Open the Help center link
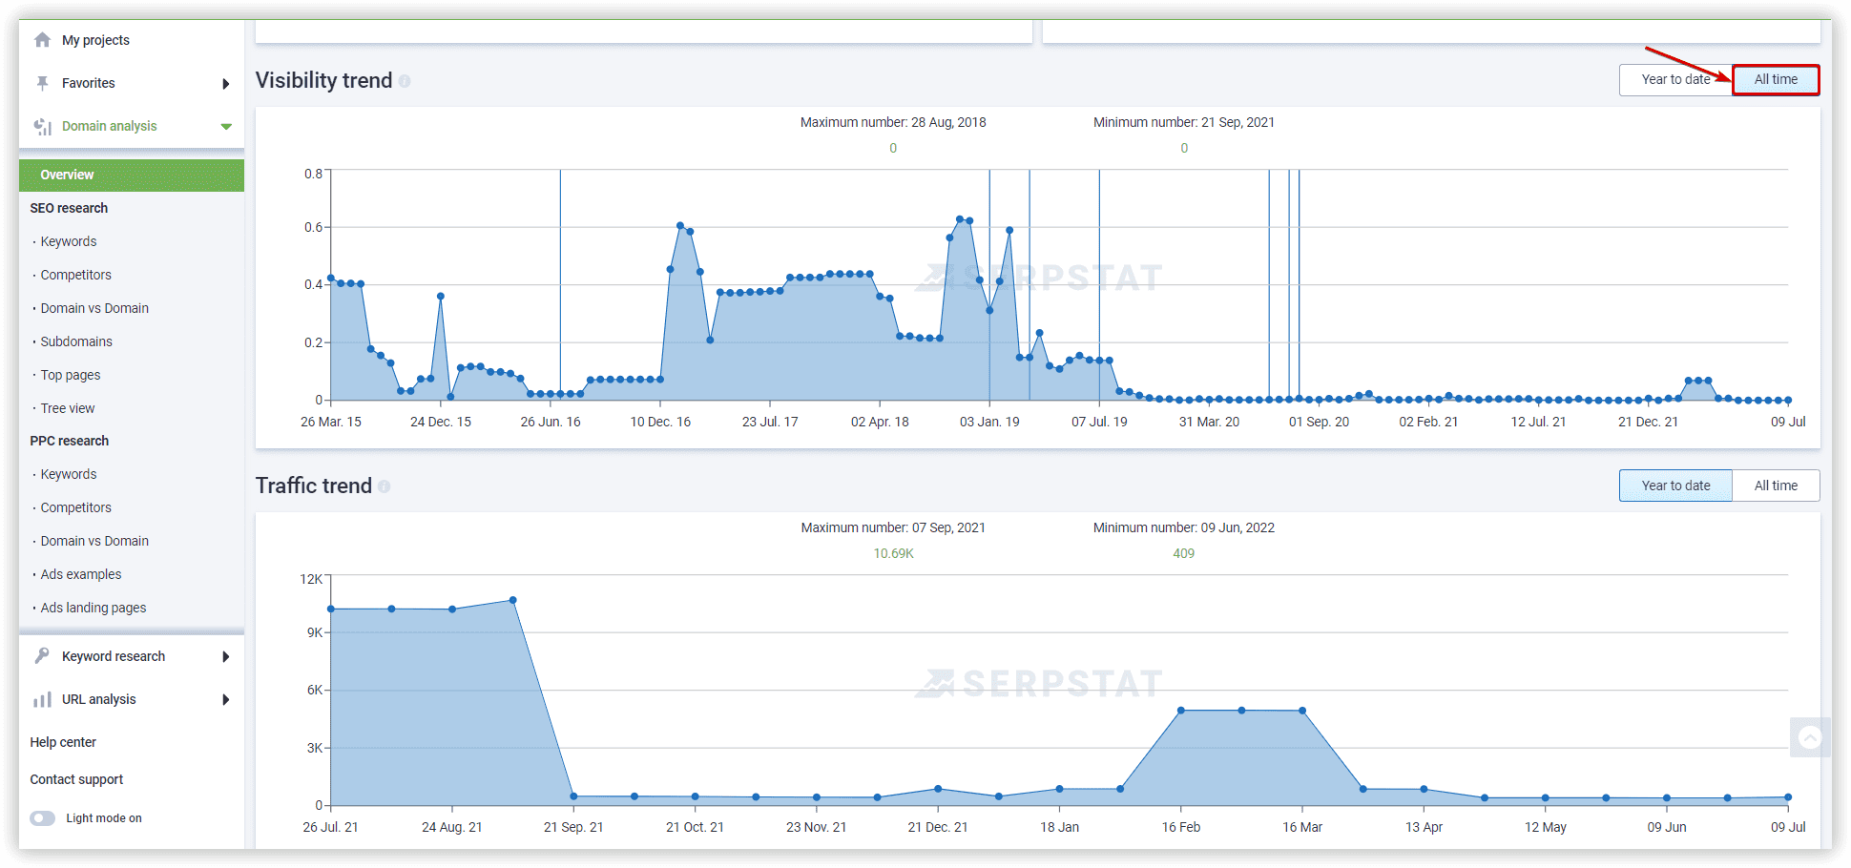Viewport: 1851px width, 868px height. click(x=63, y=742)
